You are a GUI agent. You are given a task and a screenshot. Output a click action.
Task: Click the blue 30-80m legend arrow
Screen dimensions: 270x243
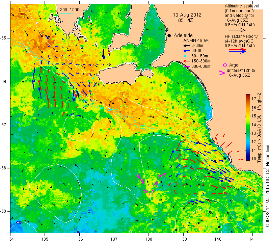pyautogui.click(x=186, y=51)
